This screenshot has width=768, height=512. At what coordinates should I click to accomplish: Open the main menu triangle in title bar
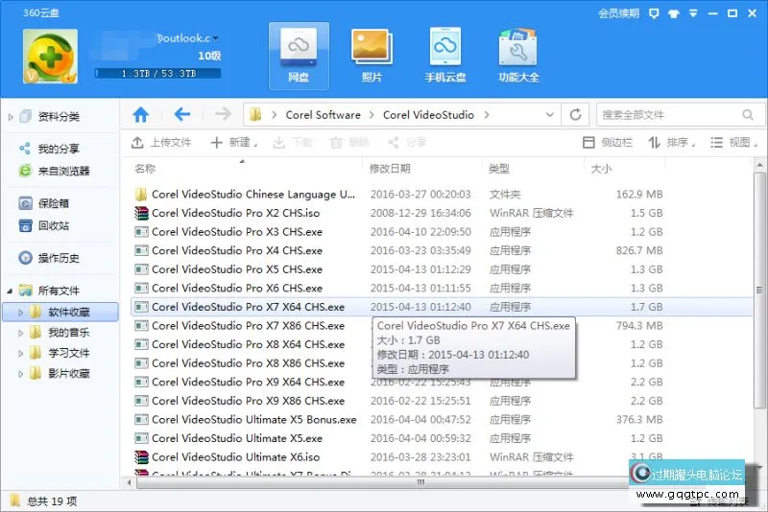tap(693, 13)
